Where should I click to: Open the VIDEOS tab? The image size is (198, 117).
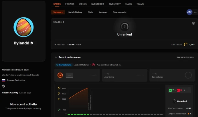click(83, 4)
